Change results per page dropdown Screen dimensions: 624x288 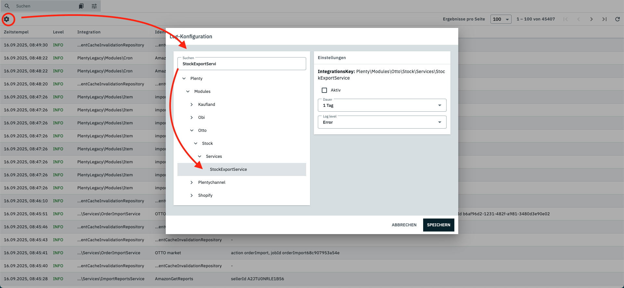point(500,19)
